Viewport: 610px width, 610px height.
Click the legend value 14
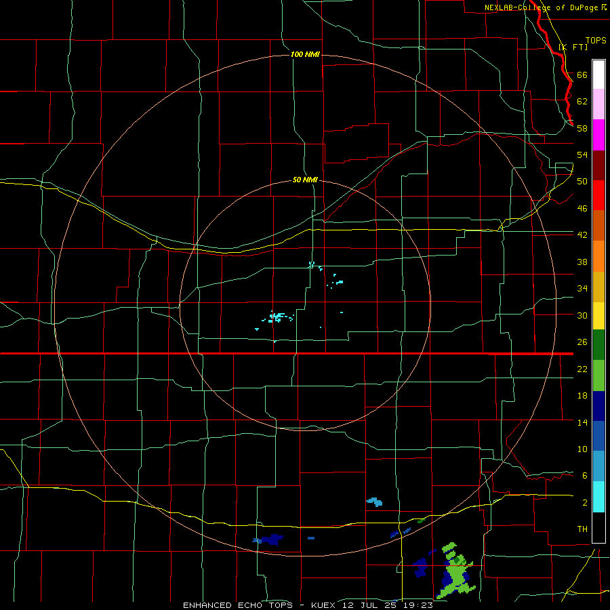[582, 422]
